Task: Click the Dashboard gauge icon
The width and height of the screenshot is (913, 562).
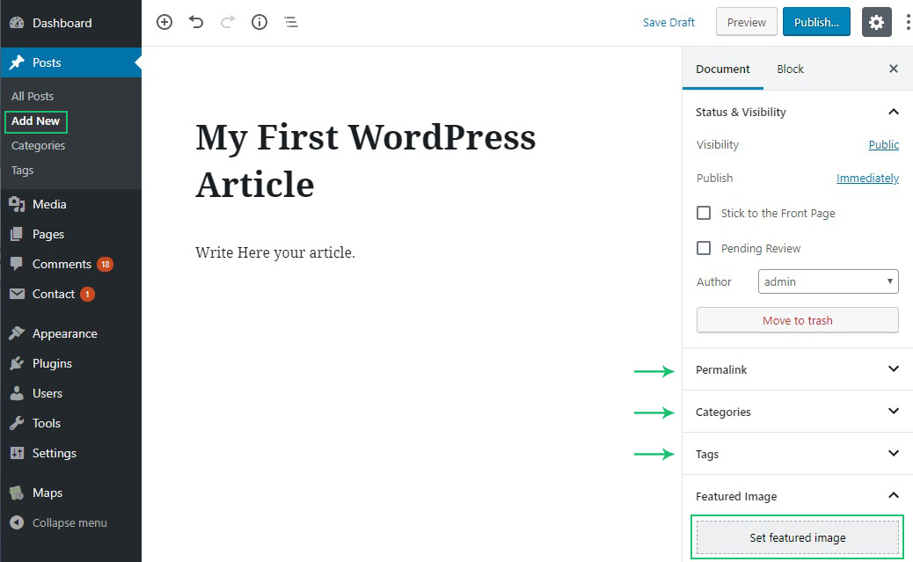Action: pyautogui.click(x=17, y=23)
